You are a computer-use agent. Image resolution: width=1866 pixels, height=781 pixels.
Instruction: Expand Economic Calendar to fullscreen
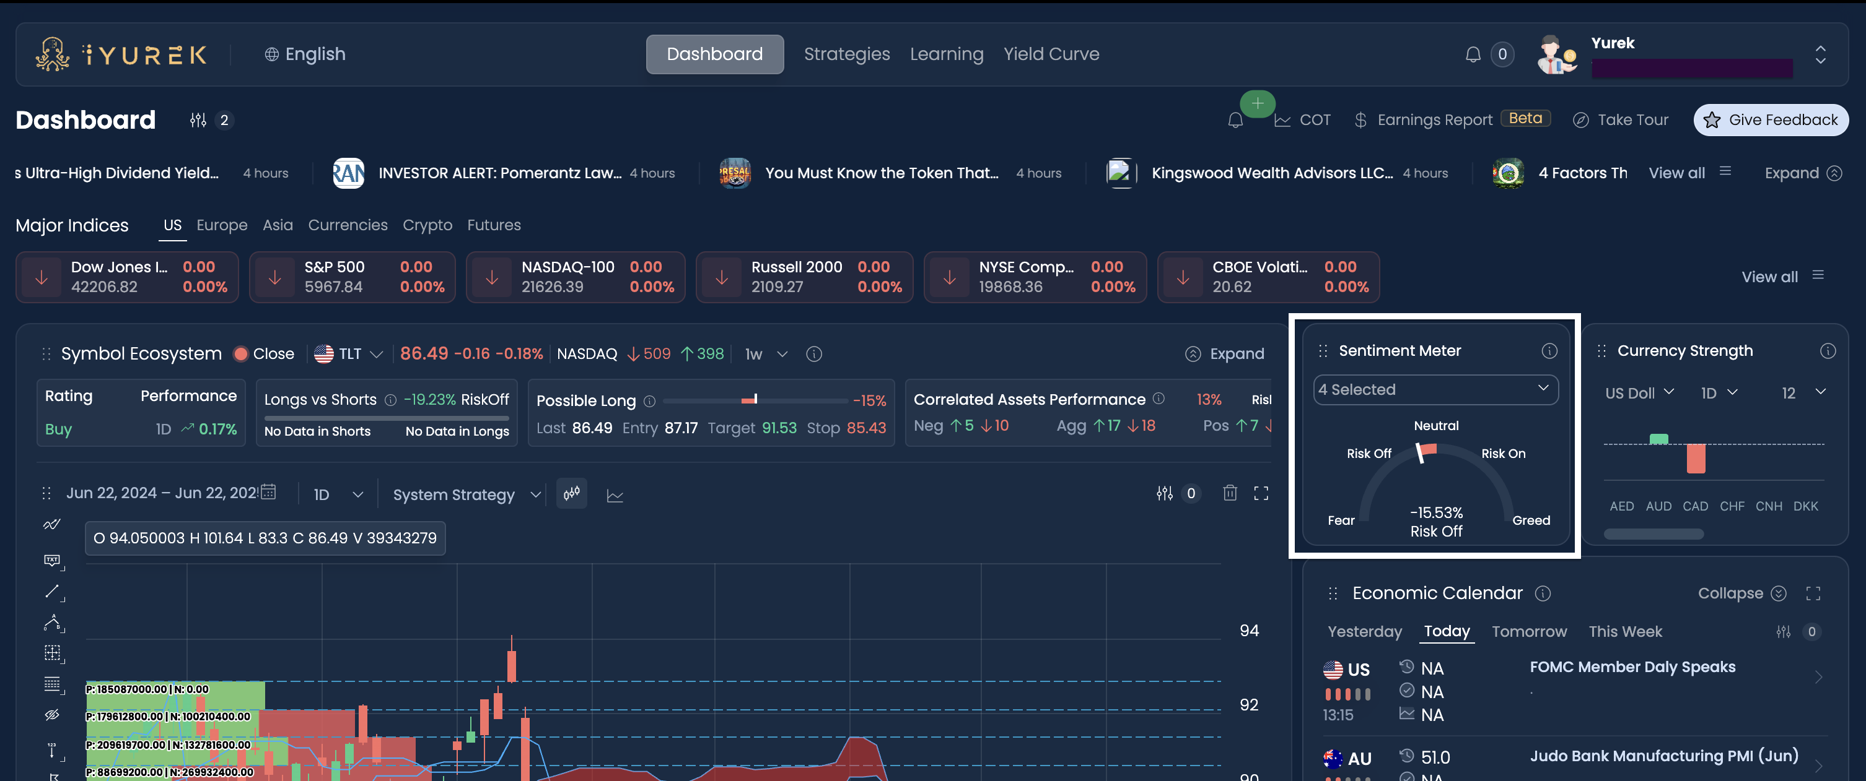[1812, 593]
